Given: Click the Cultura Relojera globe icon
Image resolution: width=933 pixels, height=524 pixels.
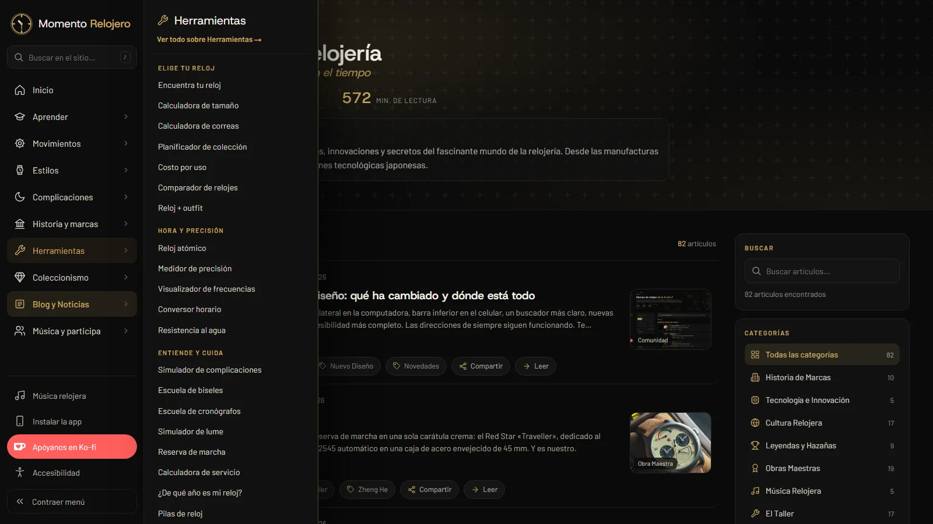Looking at the screenshot, I should click(755, 423).
